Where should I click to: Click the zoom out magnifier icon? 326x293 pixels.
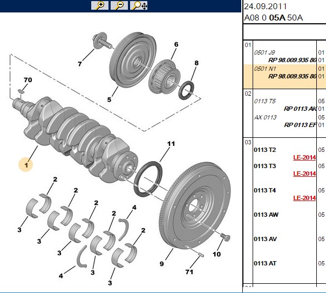(119, 5)
